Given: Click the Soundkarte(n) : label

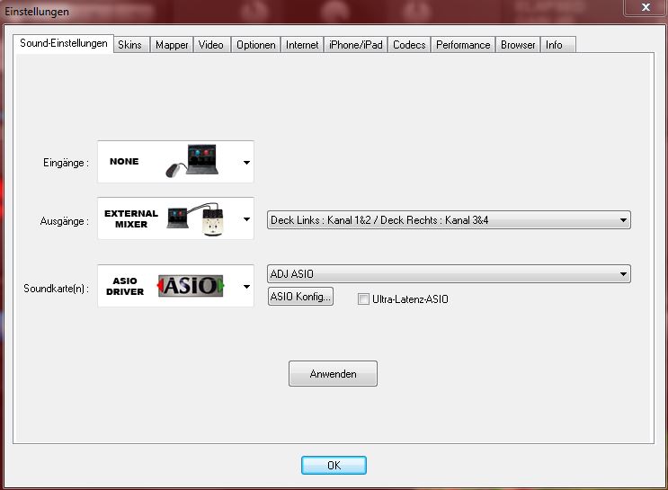Looking at the screenshot, I should tap(56, 289).
